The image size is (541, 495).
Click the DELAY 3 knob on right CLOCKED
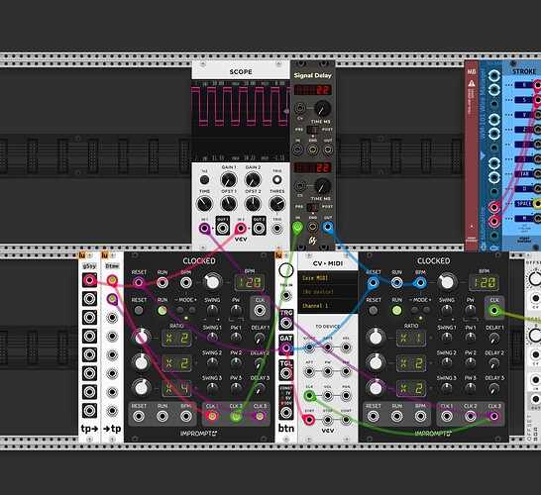point(494,388)
